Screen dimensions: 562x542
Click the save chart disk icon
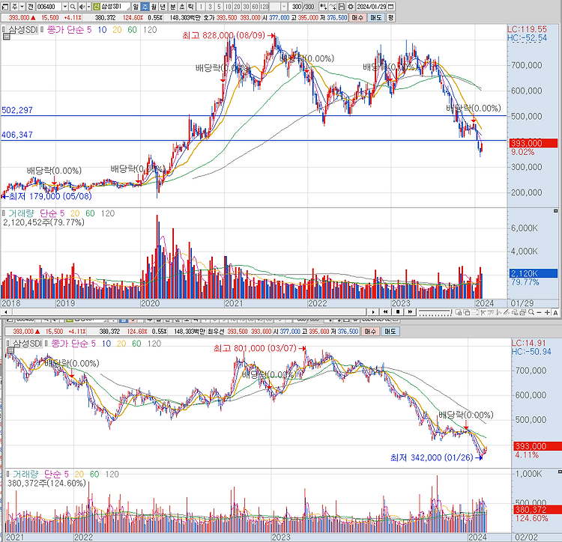(x=342, y=7)
